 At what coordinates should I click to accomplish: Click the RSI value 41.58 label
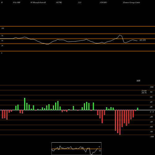tap(143, 40)
